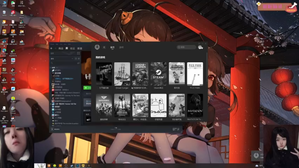The height and width of the screenshot is (168, 299).
Task: Click Steam's back navigation arrow
Action: pyautogui.click(x=52, y=49)
